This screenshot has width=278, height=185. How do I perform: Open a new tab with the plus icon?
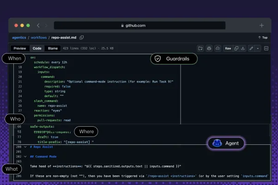tap(261, 25)
